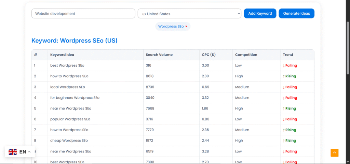Select search volume value 1972
Screen dimensions: 350x164
[x=149, y=141]
